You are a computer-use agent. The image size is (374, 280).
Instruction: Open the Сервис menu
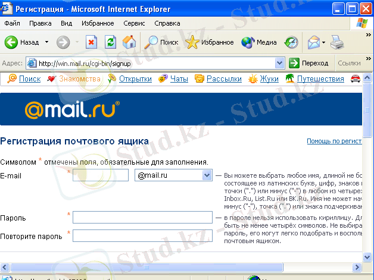click(x=135, y=24)
